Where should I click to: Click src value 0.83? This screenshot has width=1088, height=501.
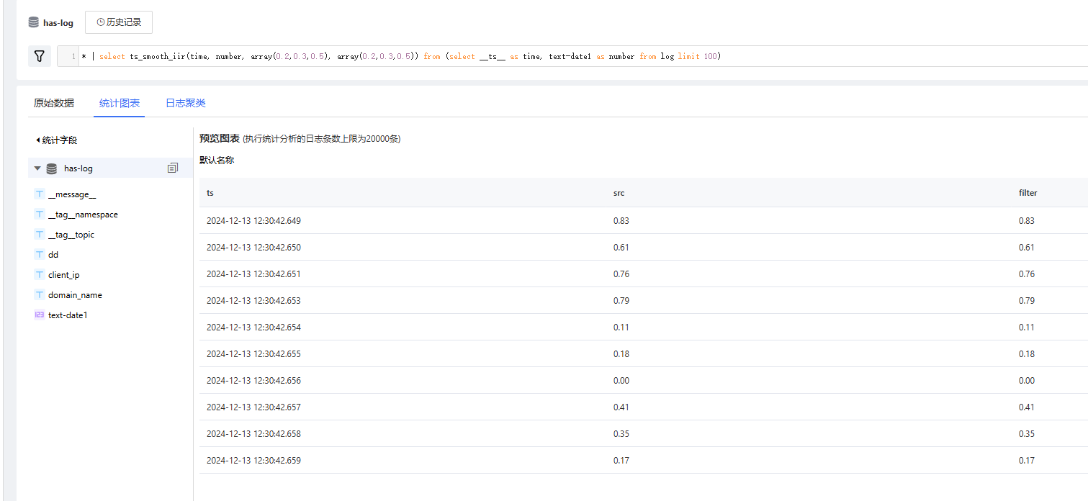point(621,221)
